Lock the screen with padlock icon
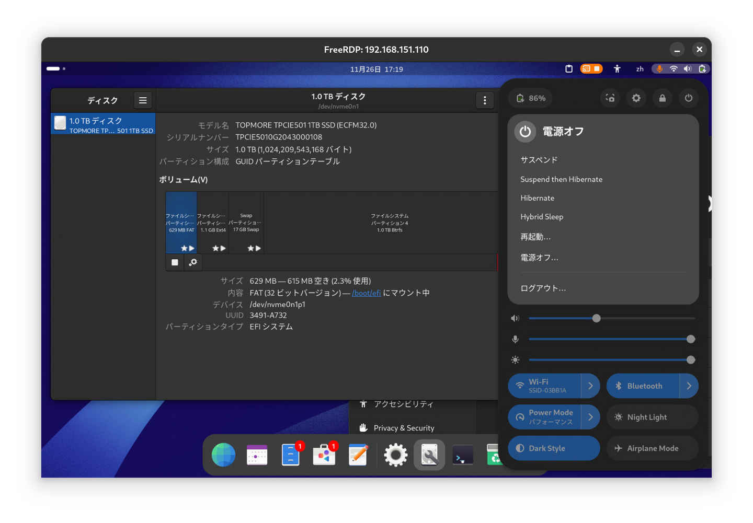The image size is (753, 523). (663, 98)
